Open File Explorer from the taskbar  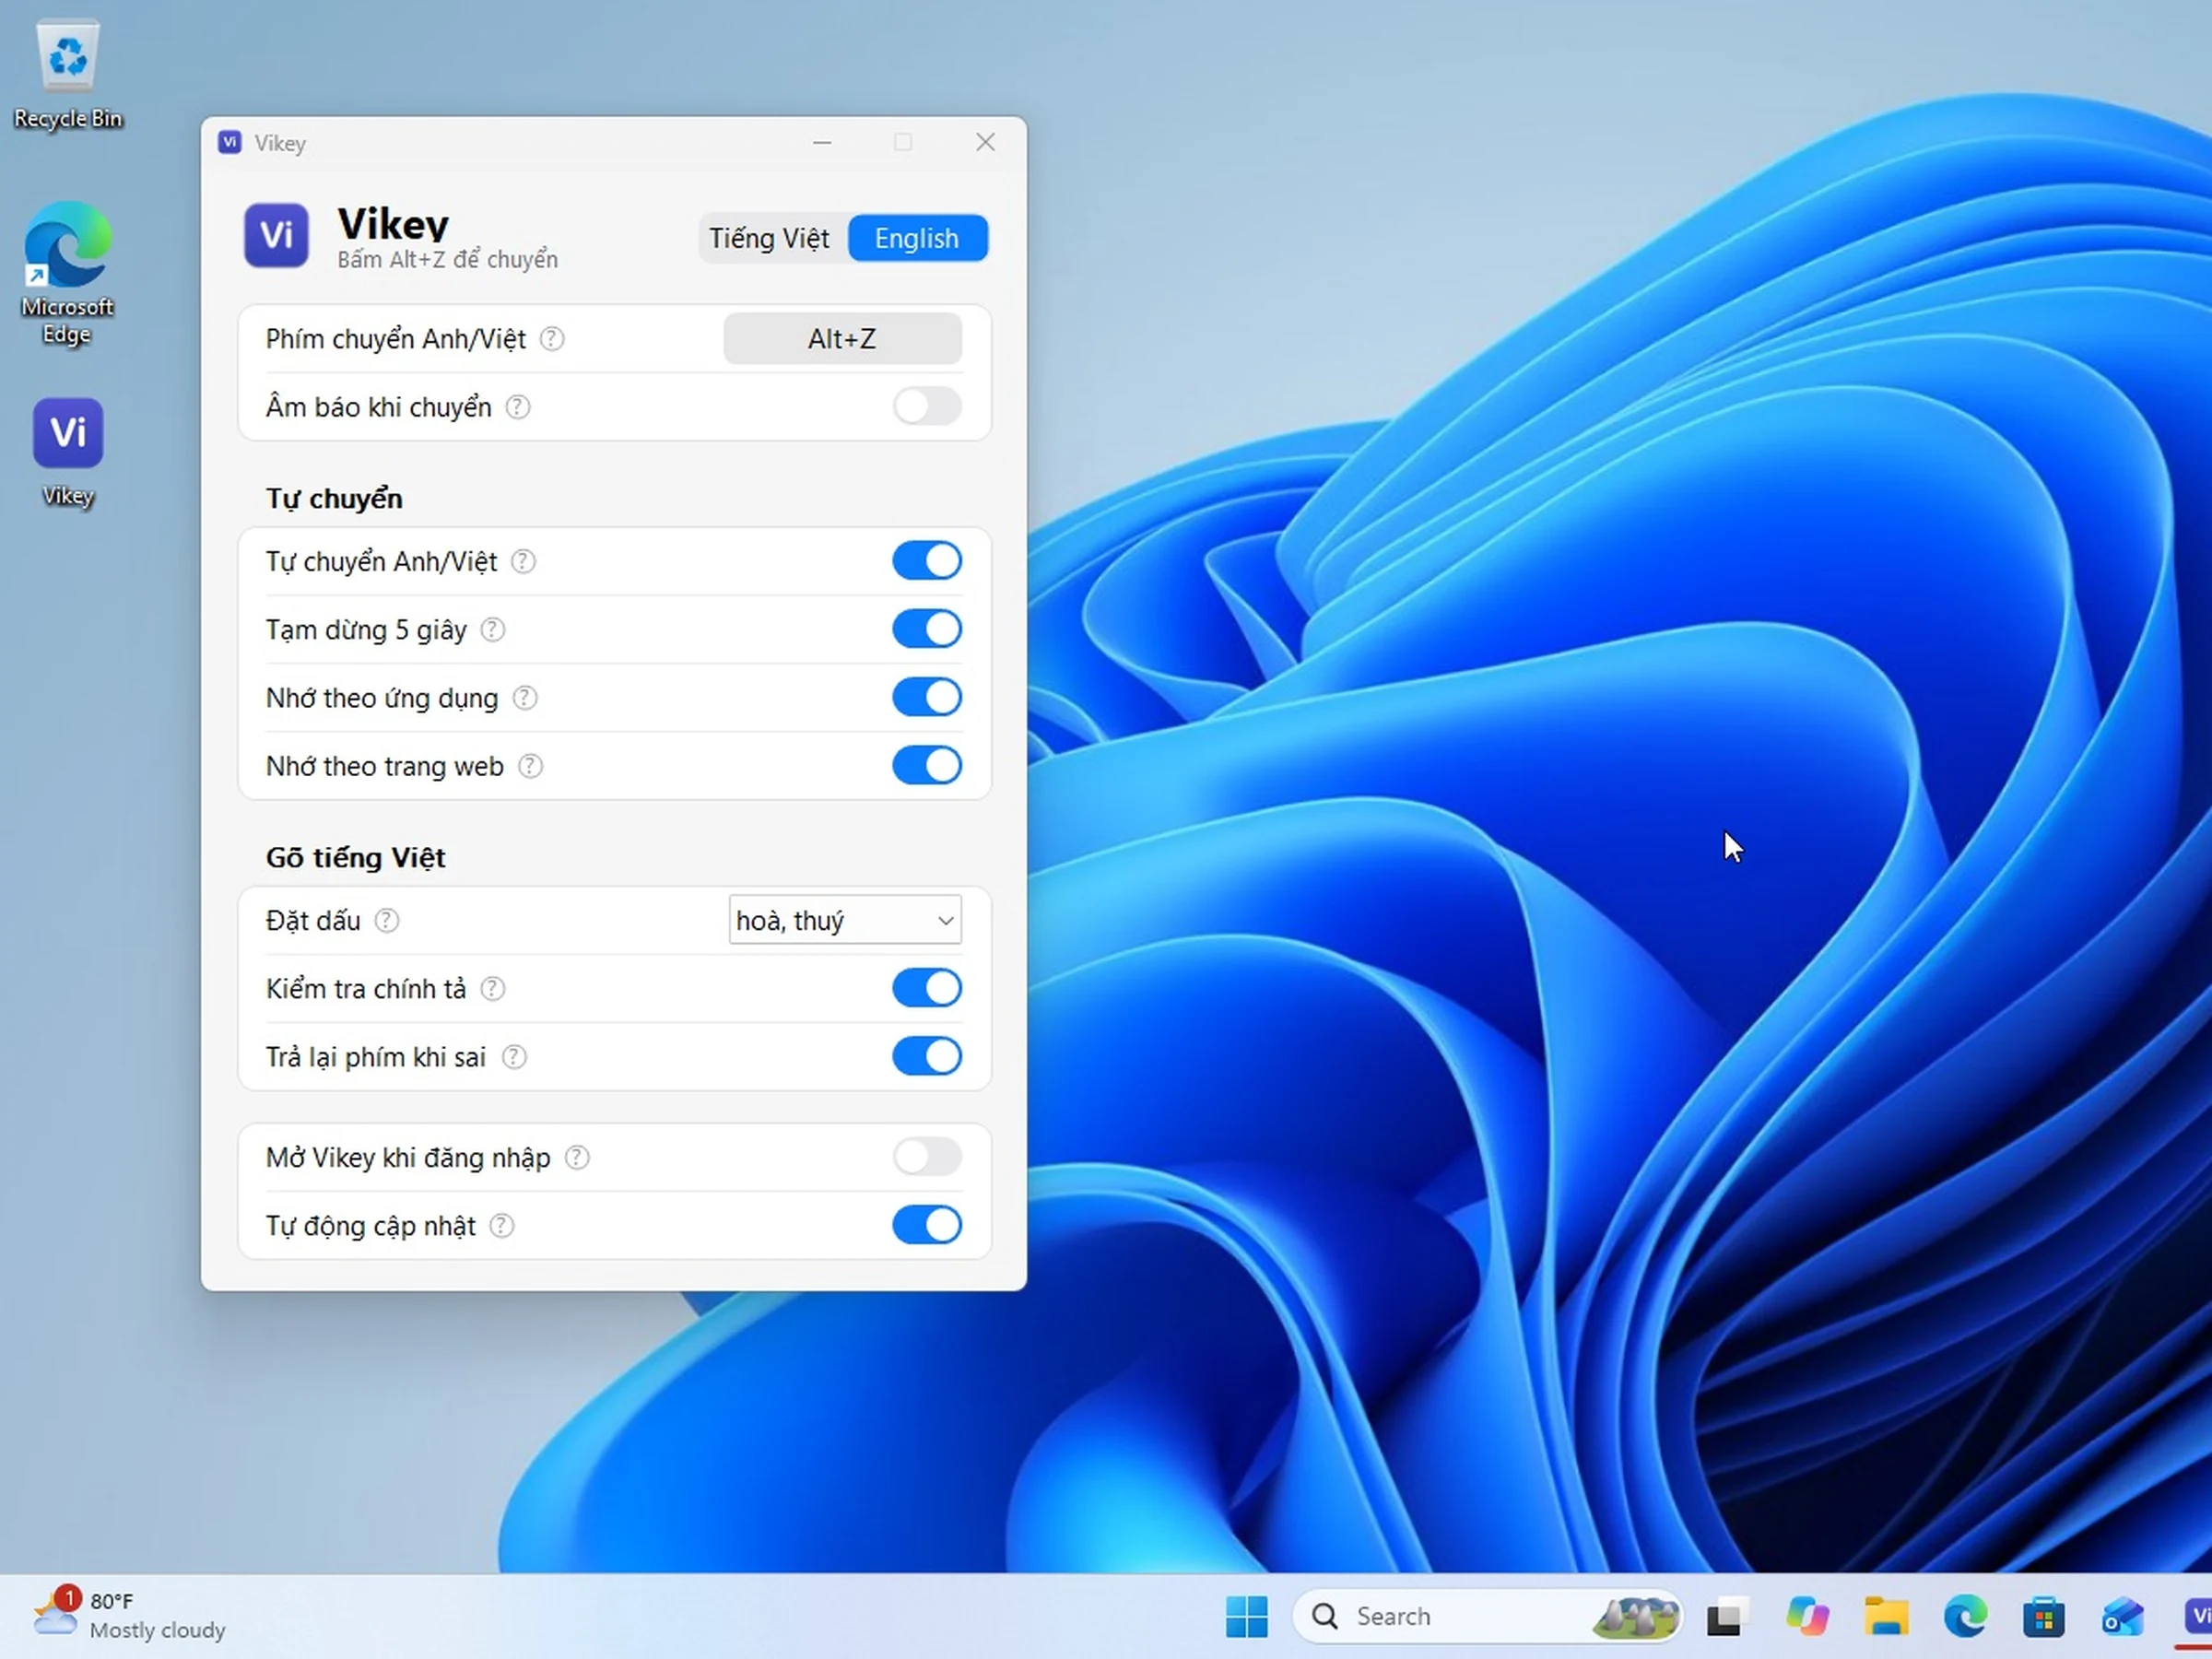tap(1886, 1616)
